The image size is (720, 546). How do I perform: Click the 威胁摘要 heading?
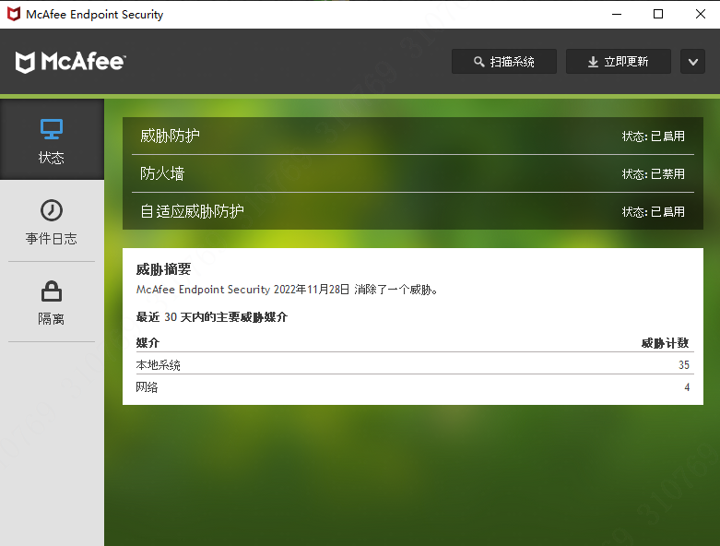[x=163, y=269]
